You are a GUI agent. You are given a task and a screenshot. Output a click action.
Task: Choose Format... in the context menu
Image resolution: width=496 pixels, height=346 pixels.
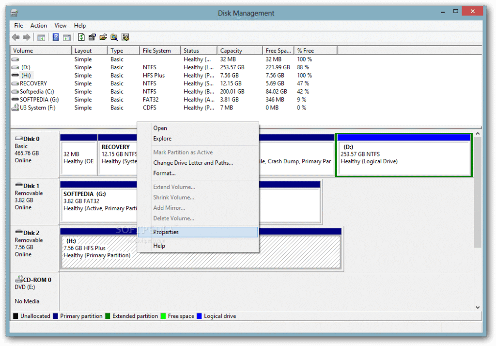pos(164,173)
